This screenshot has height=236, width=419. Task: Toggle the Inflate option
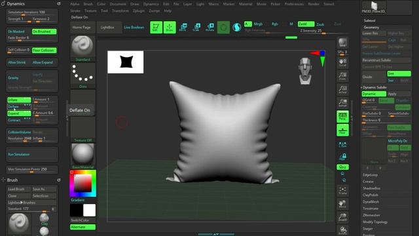[x=19, y=100]
